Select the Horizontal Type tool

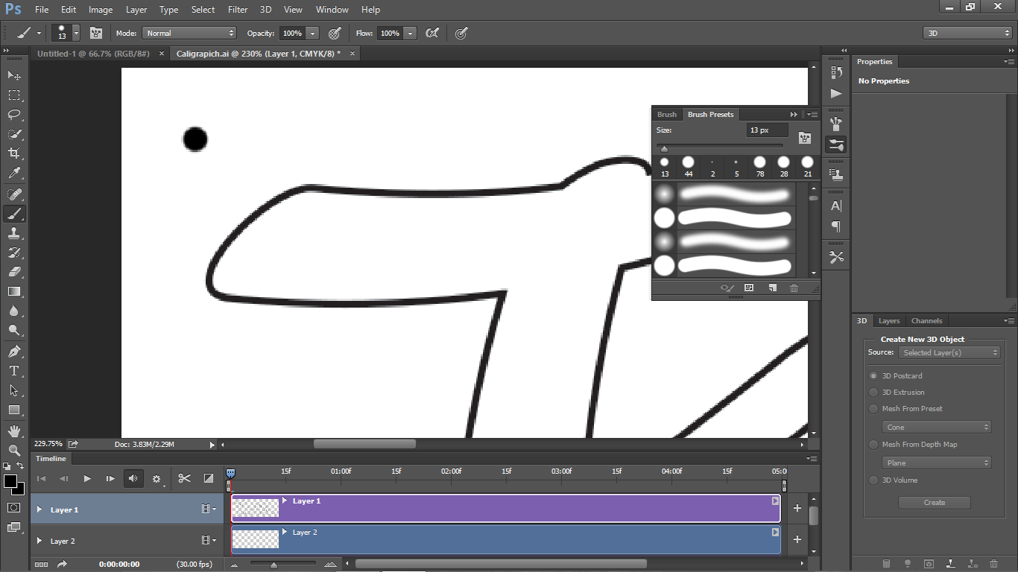tap(13, 371)
